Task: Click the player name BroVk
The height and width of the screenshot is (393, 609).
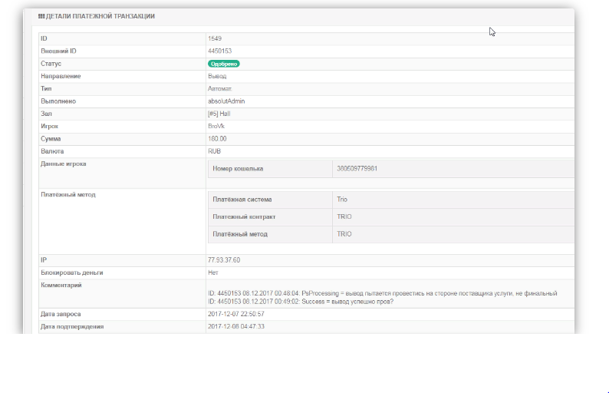Action: (217, 126)
